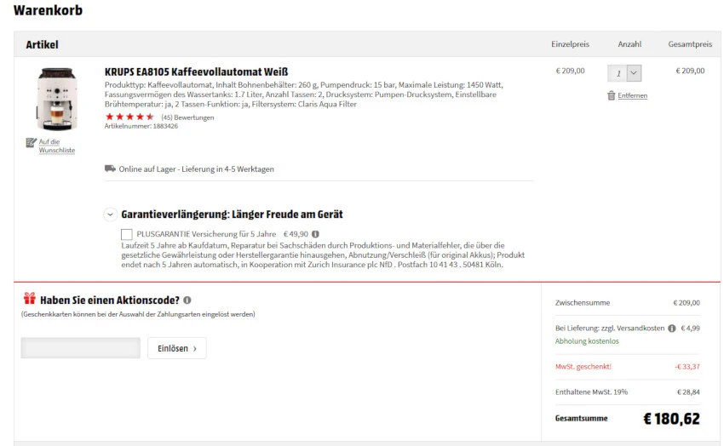The height and width of the screenshot is (446, 724).
Task: Click the Artikel column header
Action: coord(42,45)
